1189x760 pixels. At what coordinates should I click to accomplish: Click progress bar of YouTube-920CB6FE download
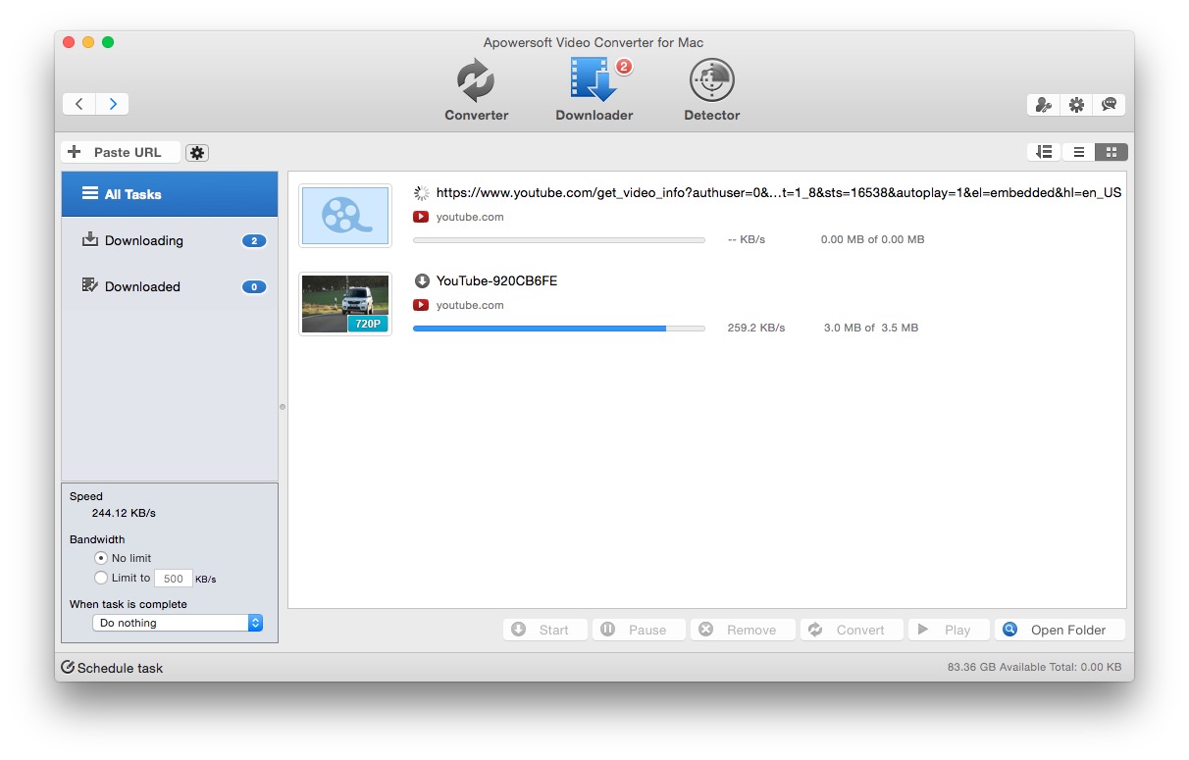click(x=559, y=329)
